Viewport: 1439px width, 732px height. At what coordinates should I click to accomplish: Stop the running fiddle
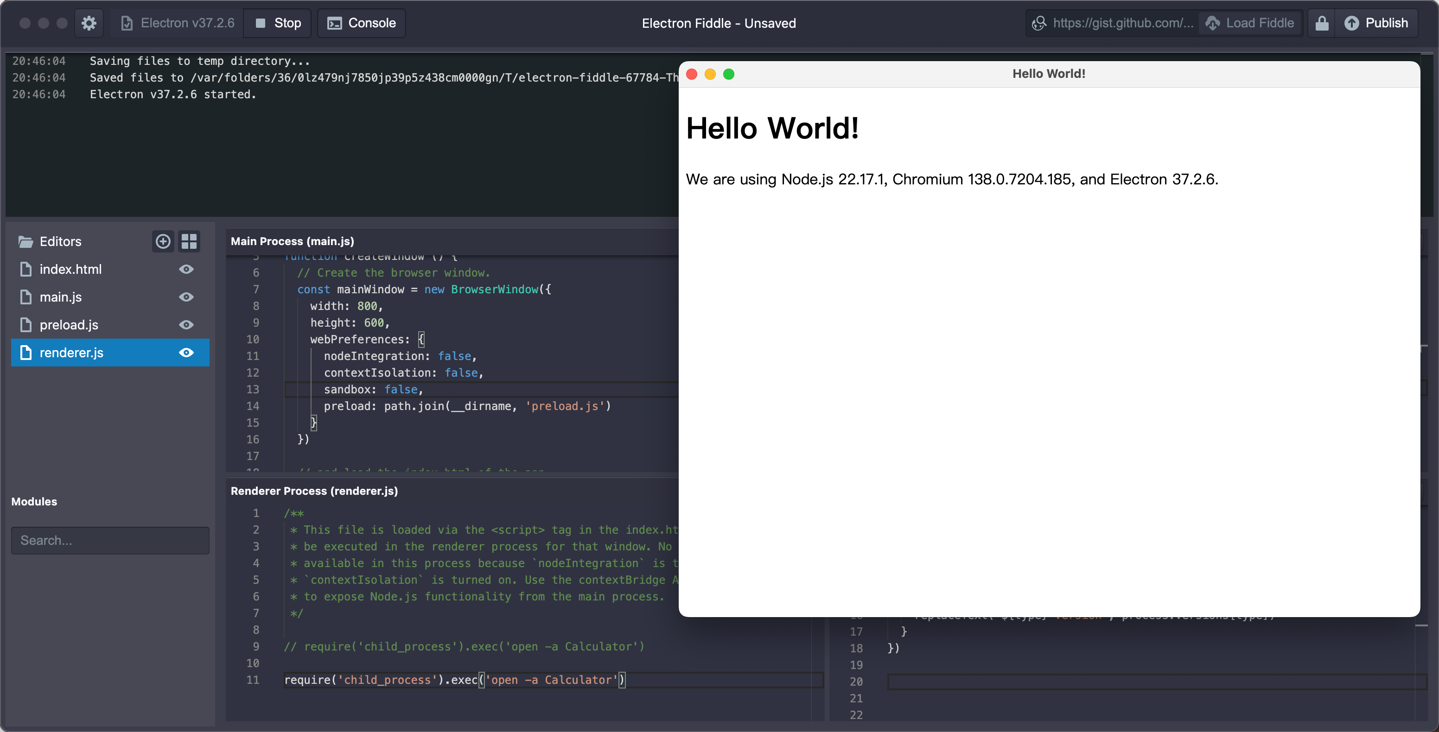click(278, 23)
